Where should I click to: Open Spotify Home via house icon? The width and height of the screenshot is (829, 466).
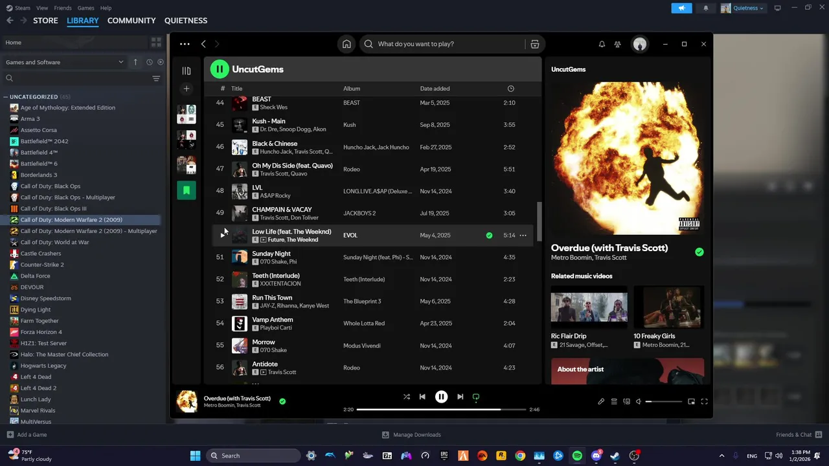[346, 44]
